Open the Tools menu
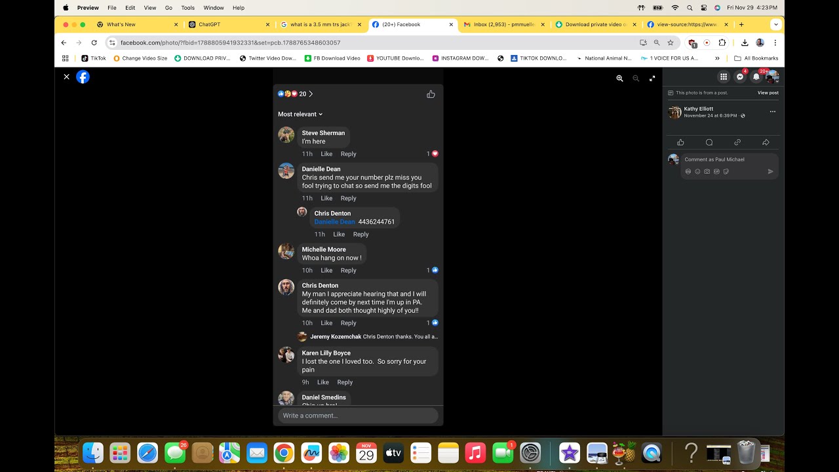The width and height of the screenshot is (839, 472). (x=188, y=8)
